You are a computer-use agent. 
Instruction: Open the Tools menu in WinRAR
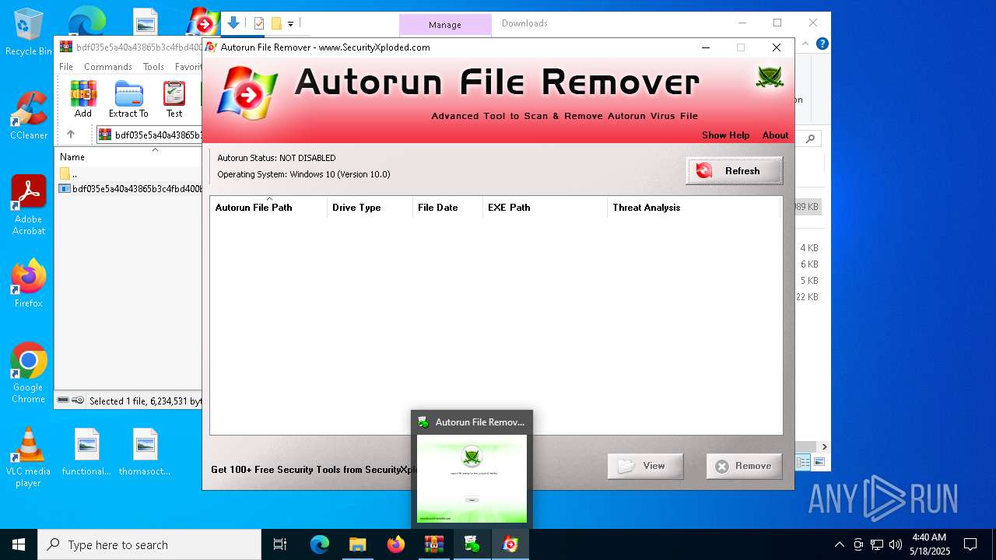pyautogui.click(x=153, y=67)
